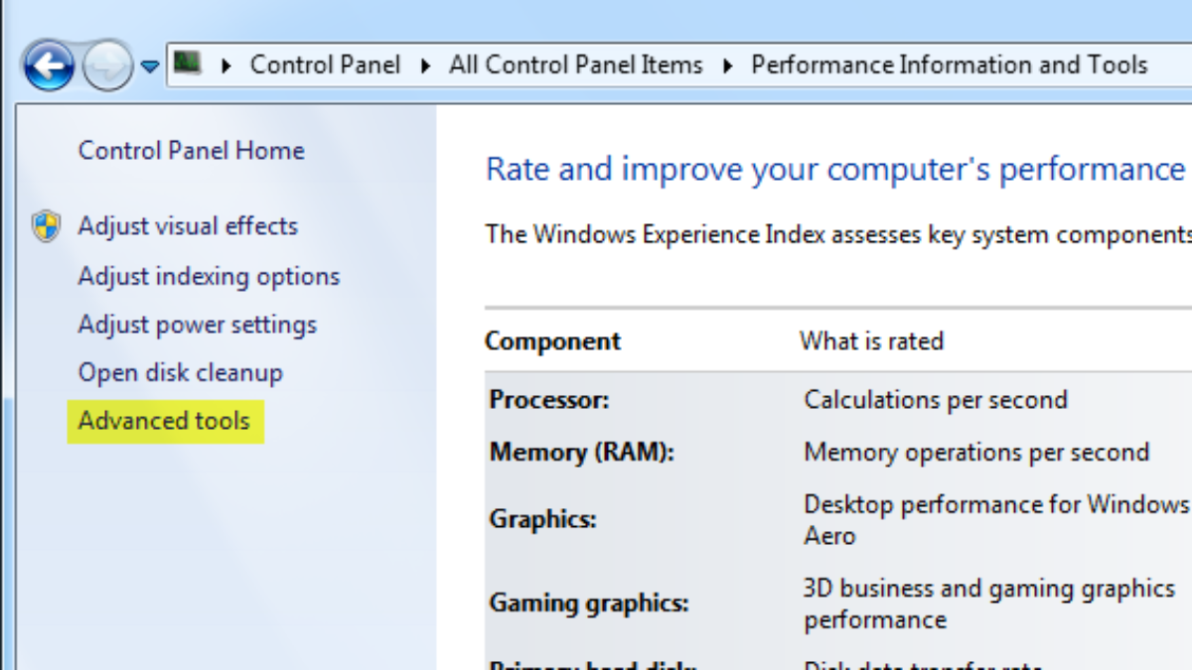Viewport: 1192px width, 670px height.
Task: Click the blue Back arrow button
Action: (x=48, y=67)
